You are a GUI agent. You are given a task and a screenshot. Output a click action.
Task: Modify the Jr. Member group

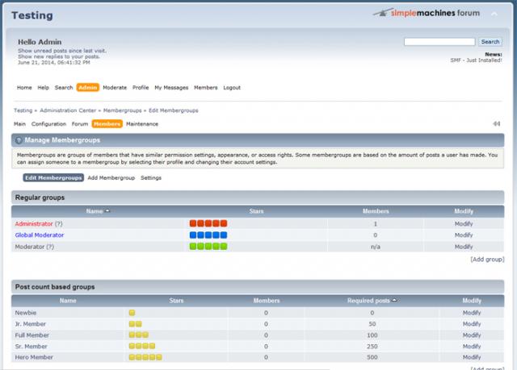tap(472, 324)
